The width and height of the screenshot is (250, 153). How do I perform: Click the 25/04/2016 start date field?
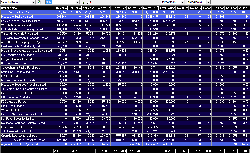pyautogui.click(x=171, y=2)
